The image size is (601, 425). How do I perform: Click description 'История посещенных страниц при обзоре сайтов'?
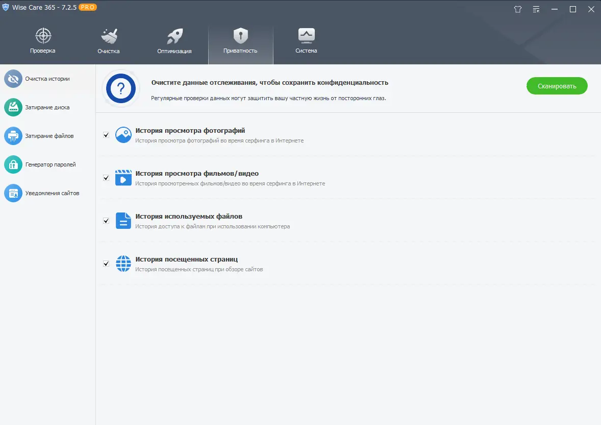point(199,270)
